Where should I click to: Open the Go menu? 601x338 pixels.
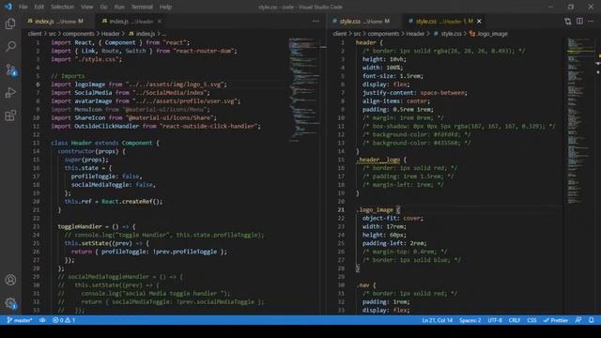coord(103,7)
